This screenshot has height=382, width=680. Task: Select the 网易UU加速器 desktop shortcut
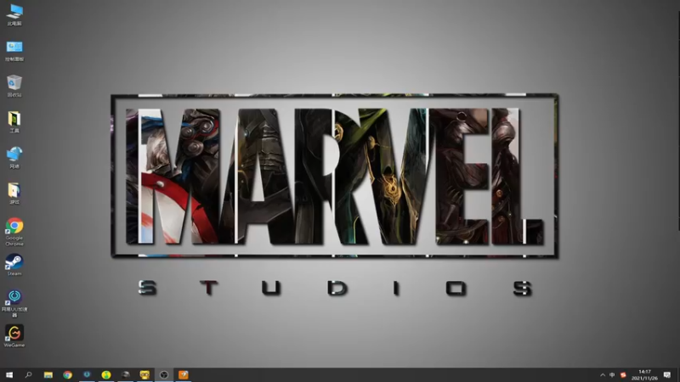(x=14, y=303)
